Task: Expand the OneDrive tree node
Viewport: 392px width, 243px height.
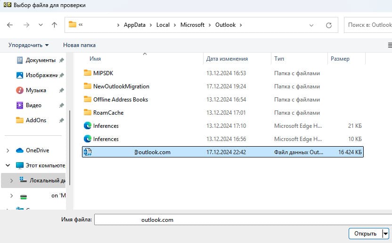Action: tap(8, 150)
